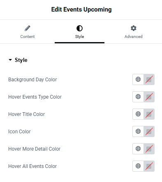The width and height of the screenshot is (162, 182).
Task: Click the Style section heading
Action: tap(21, 60)
